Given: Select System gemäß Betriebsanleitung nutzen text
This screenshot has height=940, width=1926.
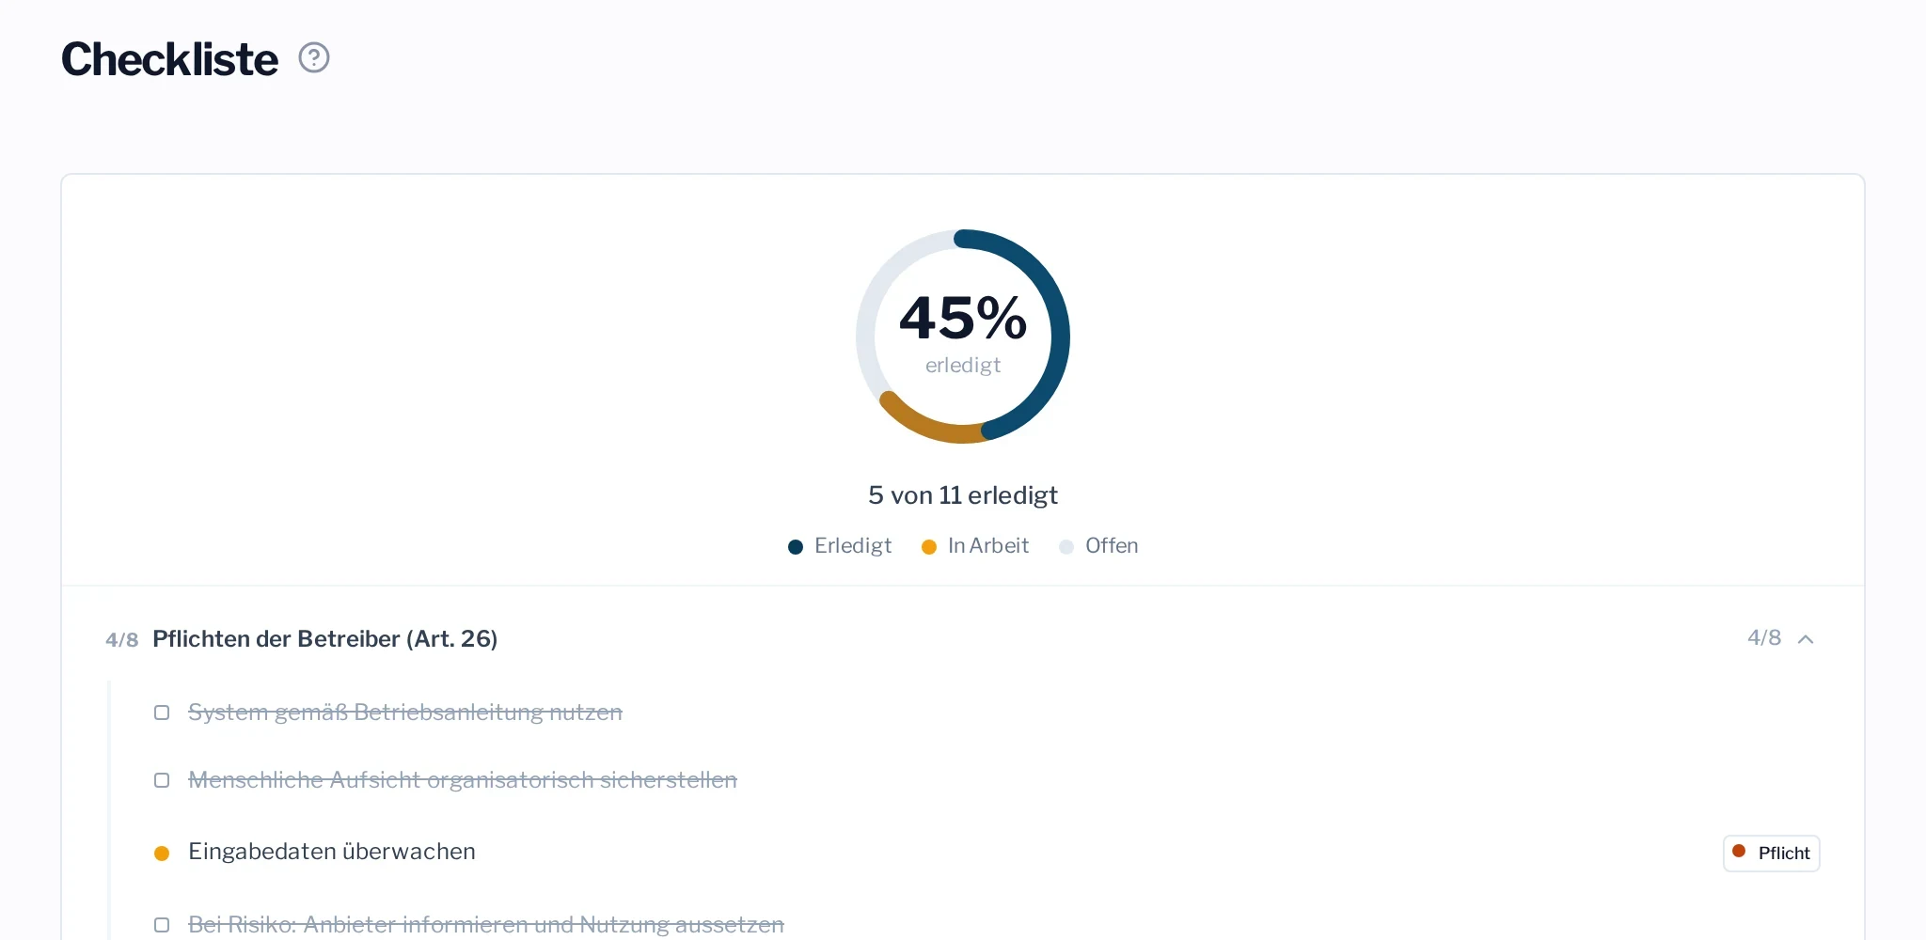Looking at the screenshot, I should tap(405, 713).
